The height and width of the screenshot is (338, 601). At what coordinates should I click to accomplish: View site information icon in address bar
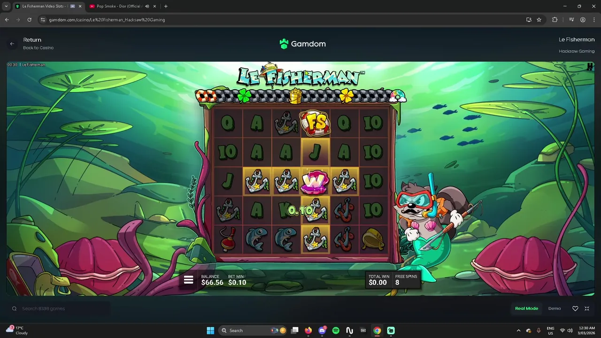(x=43, y=20)
